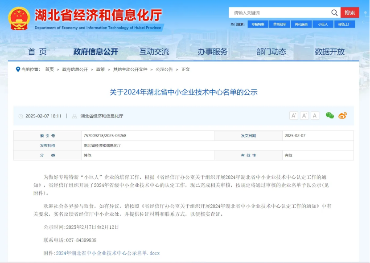370x263 pixels.
Task: Open the 政府信息公开 navigation item
Action: coord(95,52)
